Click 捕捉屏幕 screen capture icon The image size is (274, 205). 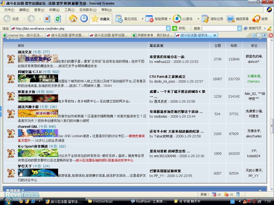(231, 19)
